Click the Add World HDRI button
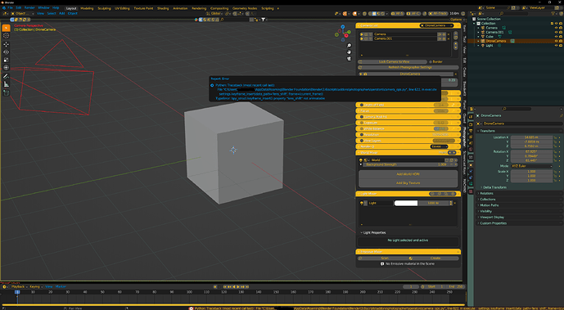564x310 pixels. pos(408,174)
